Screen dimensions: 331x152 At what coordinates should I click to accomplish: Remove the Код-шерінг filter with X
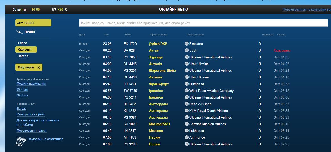(x=39, y=68)
